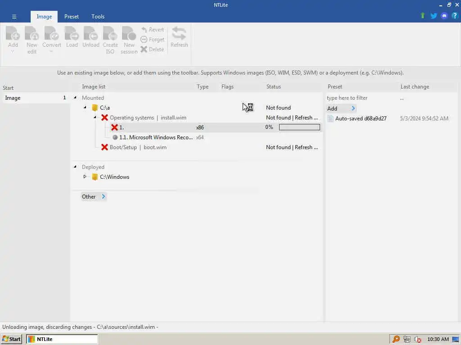Click the green update arrow icon
This screenshot has width=461, height=345.
pos(423,16)
